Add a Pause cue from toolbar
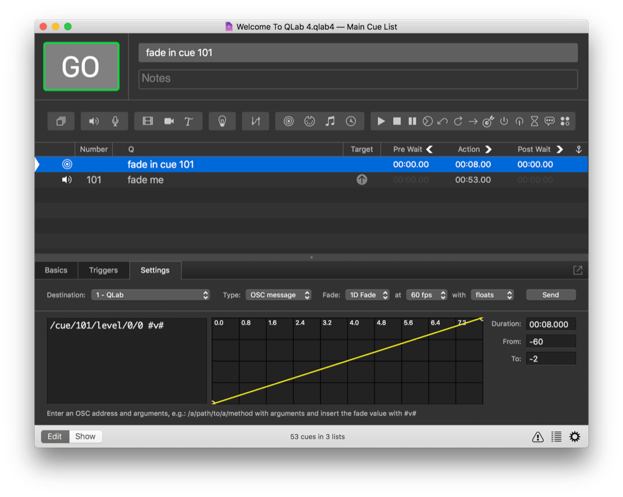Screen dimensions: 623x497 click(413, 121)
